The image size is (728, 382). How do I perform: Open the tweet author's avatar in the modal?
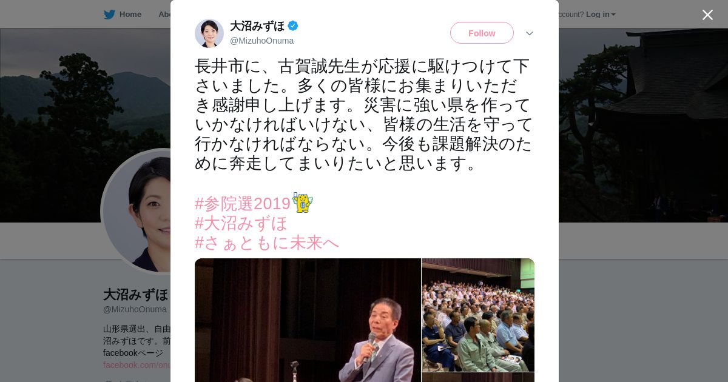coord(209,33)
